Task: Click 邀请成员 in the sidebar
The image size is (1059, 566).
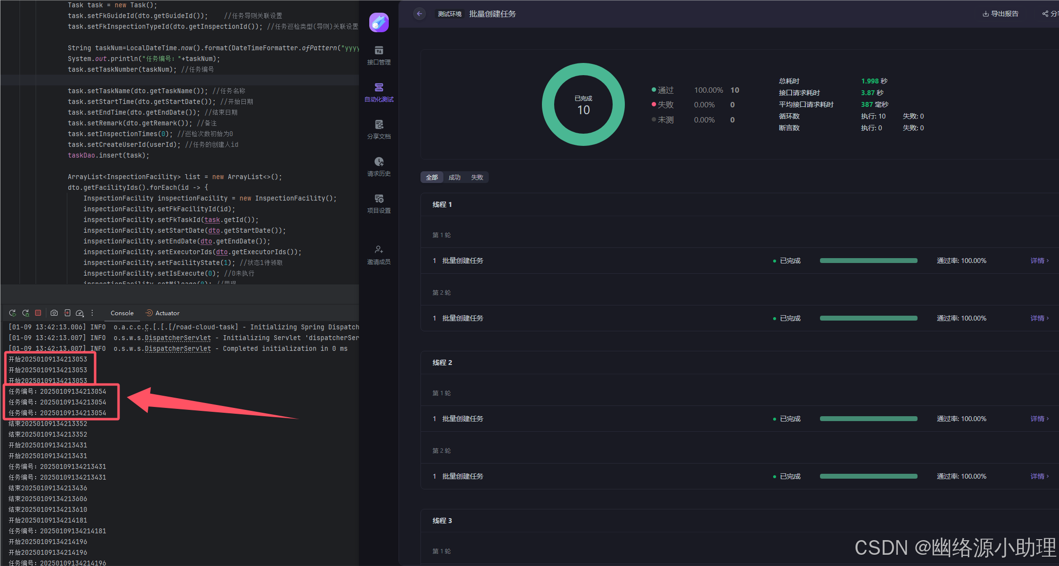Action: tap(379, 255)
